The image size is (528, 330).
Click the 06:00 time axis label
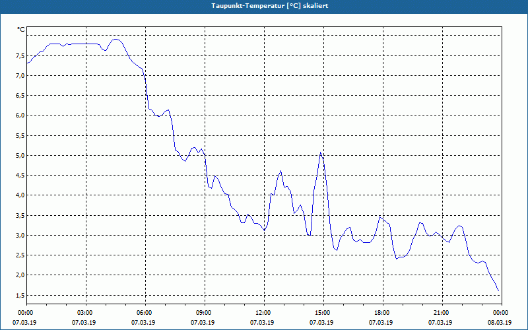tap(145, 313)
